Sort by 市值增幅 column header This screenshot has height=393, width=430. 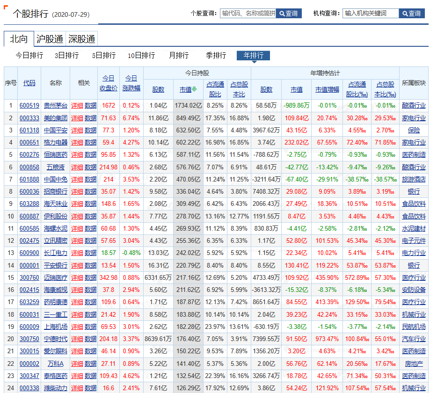point(327,89)
